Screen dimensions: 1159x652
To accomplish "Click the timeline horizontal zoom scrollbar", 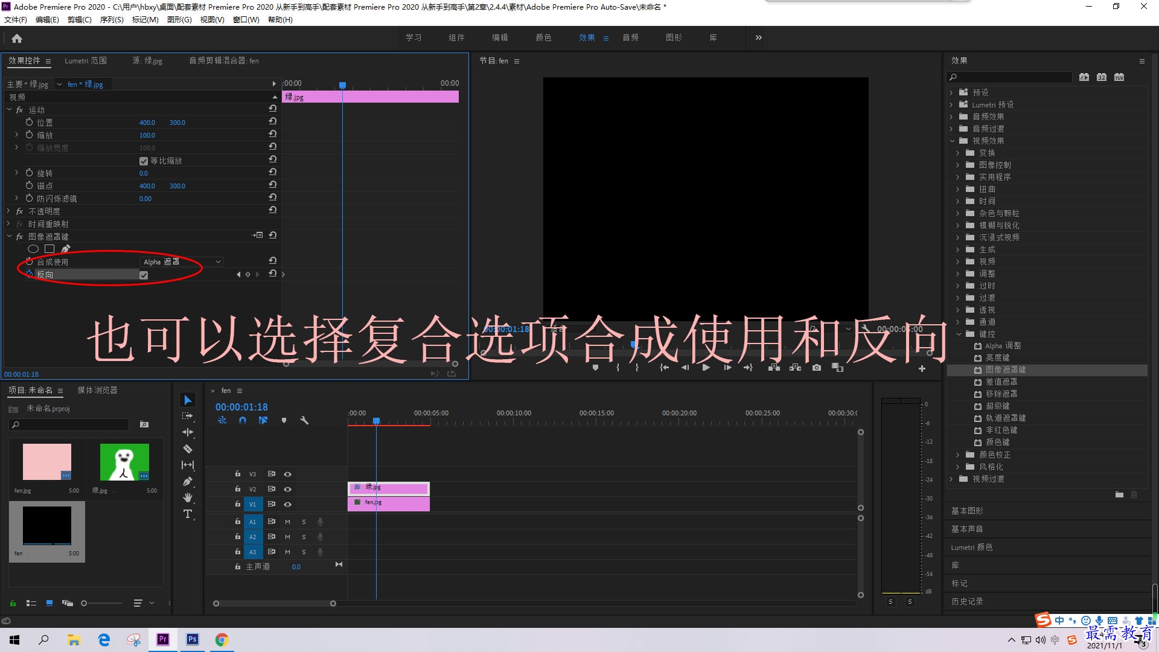I will click(275, 603).
